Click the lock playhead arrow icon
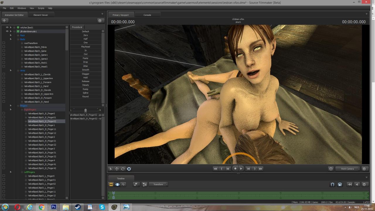375x211 pixels. coord(350,185)
